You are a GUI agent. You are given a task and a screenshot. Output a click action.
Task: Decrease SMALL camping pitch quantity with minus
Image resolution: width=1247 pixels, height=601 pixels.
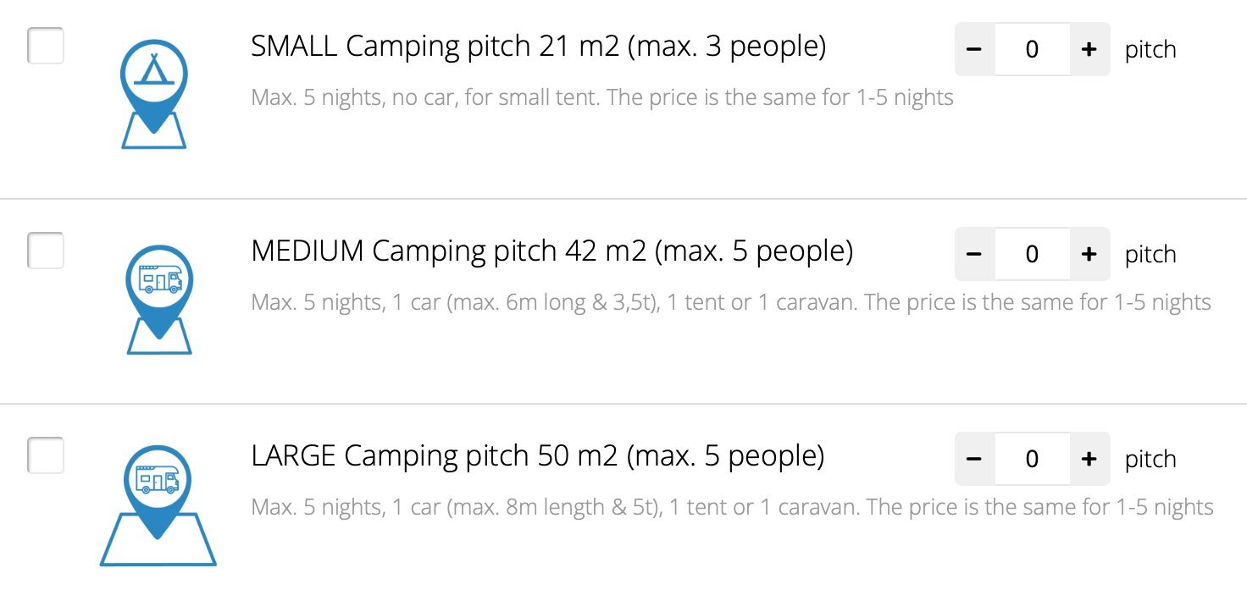[x=974, y=49]
